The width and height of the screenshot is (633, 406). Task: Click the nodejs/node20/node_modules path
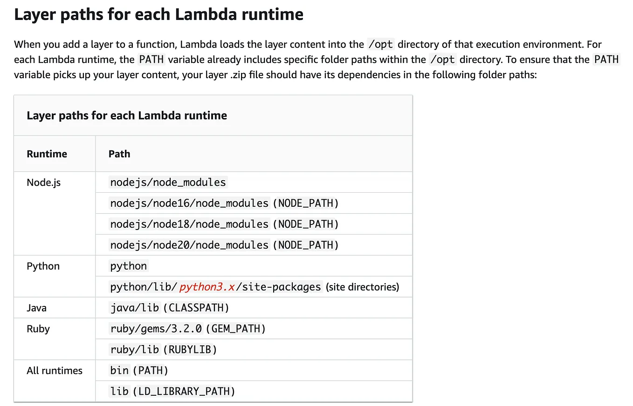point(189,245)
